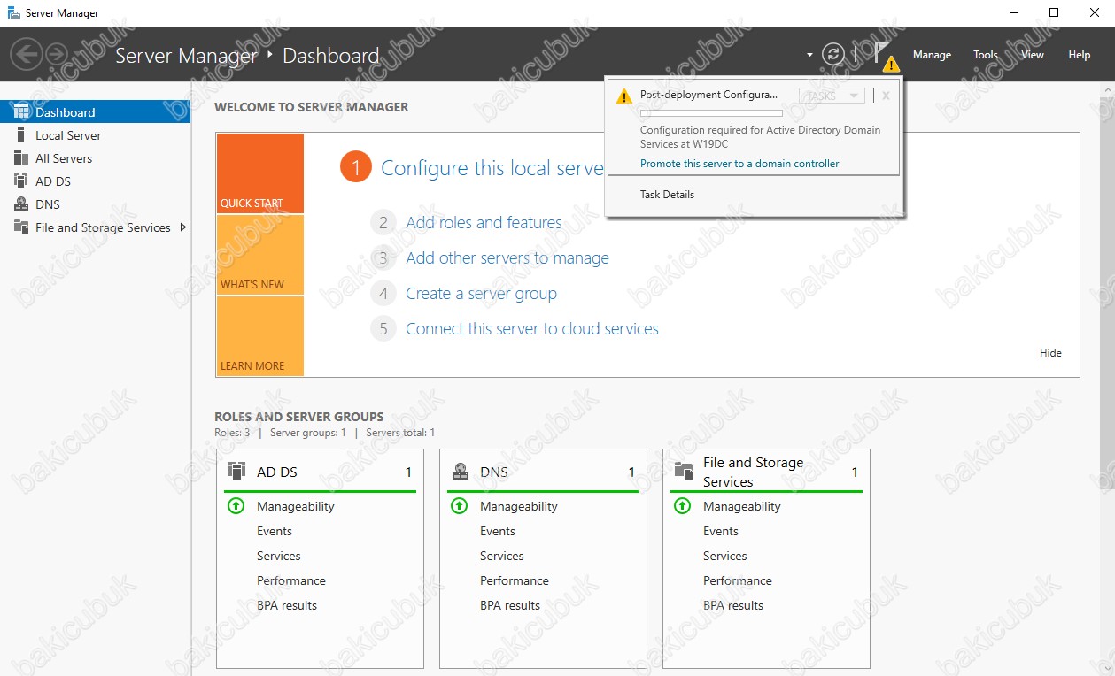The height and width of the screenshot is (676, 1115).
Task: Click the step 5 circle
Action: 383,329
